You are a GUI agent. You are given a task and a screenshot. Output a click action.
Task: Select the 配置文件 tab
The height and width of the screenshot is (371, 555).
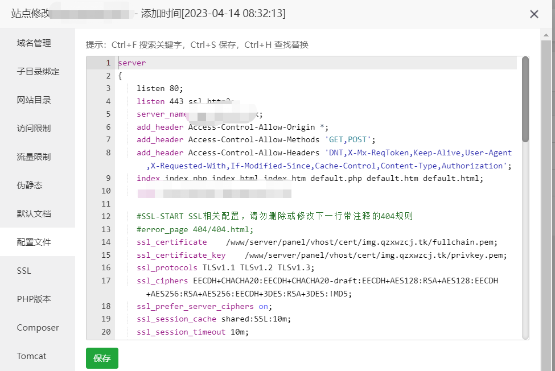34,242
